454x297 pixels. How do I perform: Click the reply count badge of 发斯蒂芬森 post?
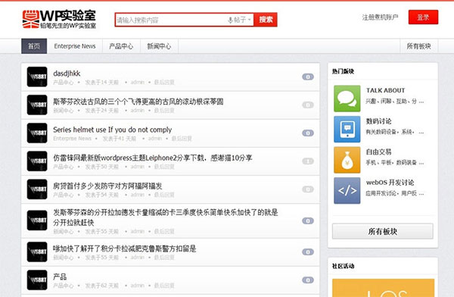click(x=308, y=220)
